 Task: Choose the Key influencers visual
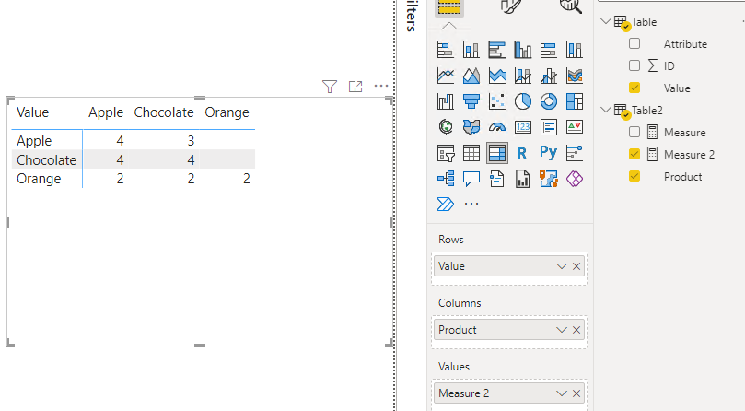pos(574,153)
